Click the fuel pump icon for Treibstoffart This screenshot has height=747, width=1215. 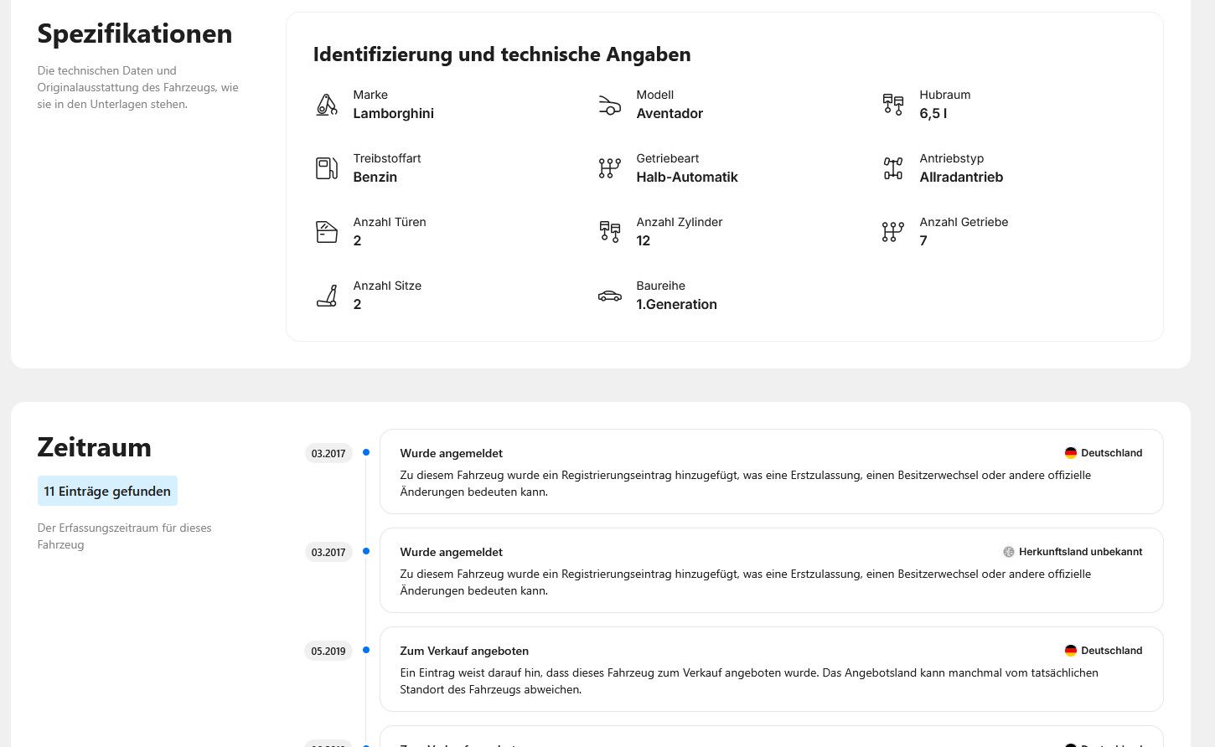click(327, 168)
